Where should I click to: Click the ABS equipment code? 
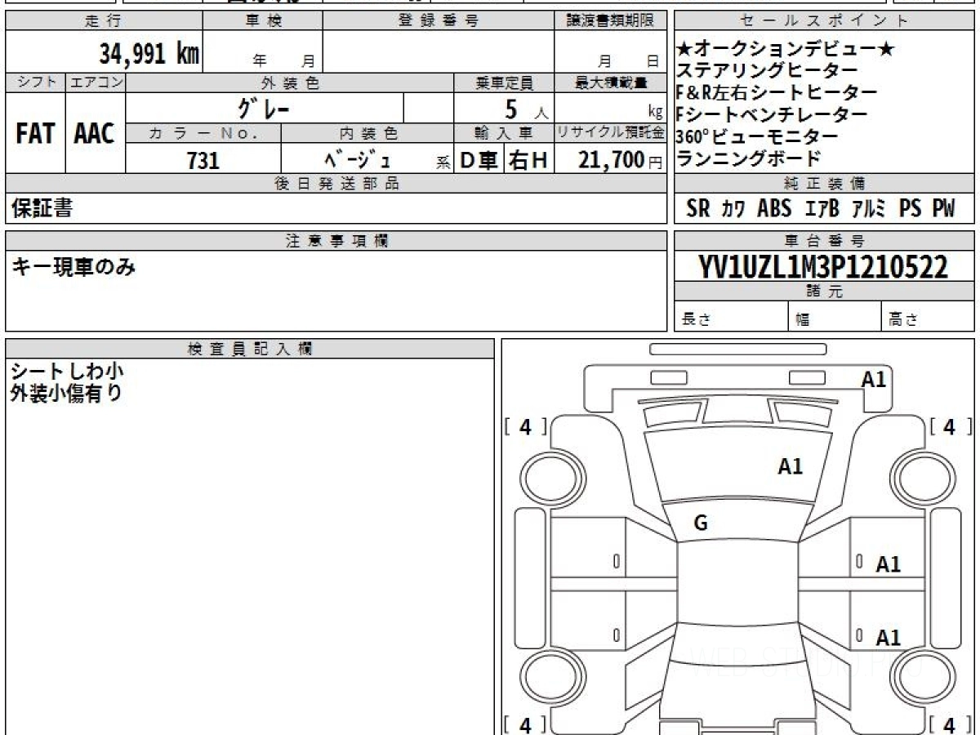pyautogui.click(x=774, y=209)
